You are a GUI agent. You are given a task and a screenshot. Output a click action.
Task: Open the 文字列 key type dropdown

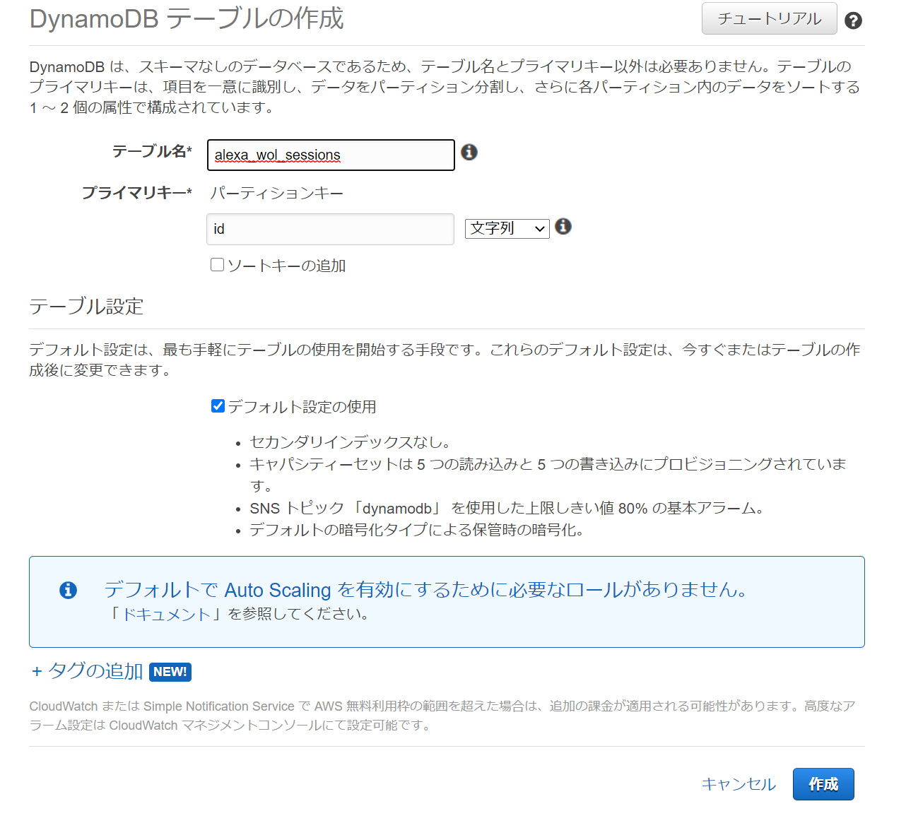click(x=507, y=228)
